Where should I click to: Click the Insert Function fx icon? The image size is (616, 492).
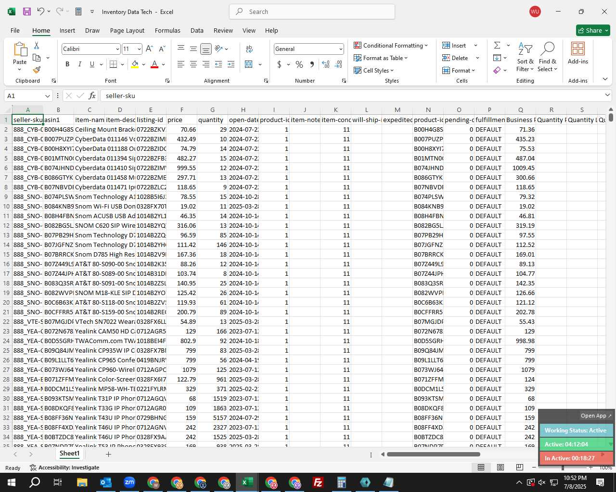tap(92, 96)
